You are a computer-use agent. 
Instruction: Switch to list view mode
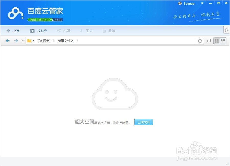coord(223,41)
